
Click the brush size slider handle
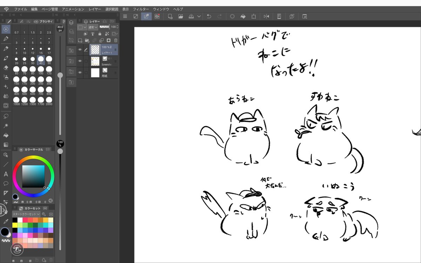(x=60, y=75)
